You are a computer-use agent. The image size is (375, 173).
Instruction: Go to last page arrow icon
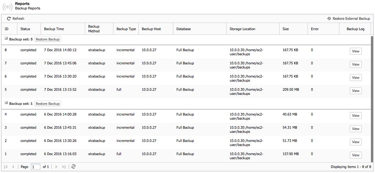(64, 167)
